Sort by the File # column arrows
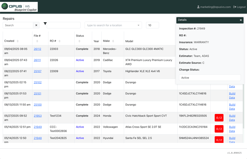247x159 pixels. (x=37, y=41)
